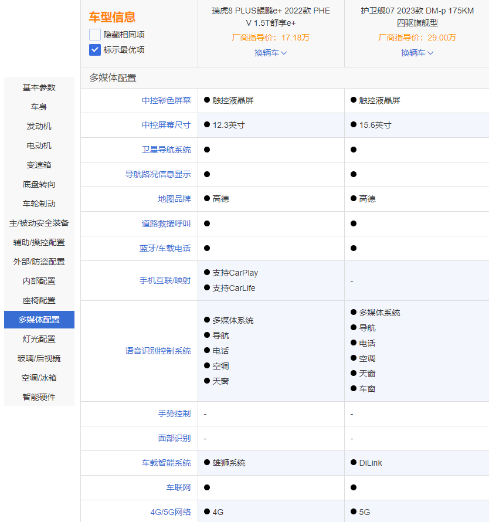Viewport: 489px width, 522px height.
Task: Select the highlighted 多媒体配置 sidebar item
Action: (39, 320)
